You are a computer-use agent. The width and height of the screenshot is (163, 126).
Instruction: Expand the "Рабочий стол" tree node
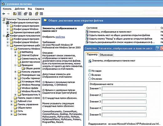(x=12, y=101)
